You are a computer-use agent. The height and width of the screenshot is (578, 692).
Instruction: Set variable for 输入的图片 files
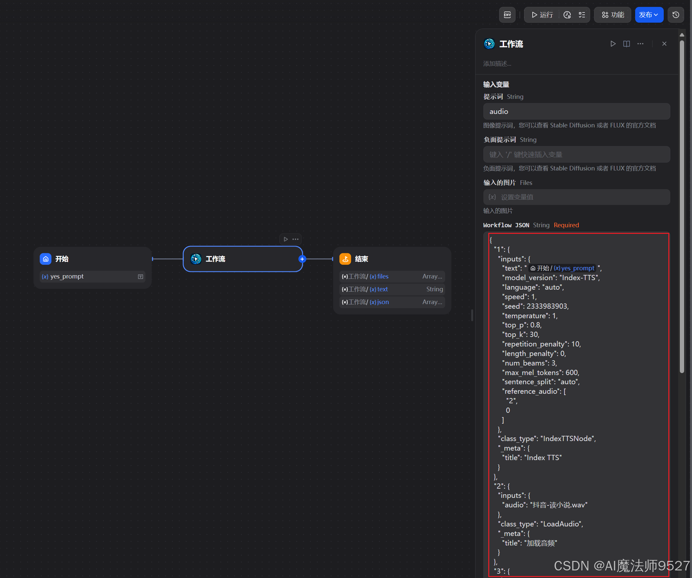(576, 197)
